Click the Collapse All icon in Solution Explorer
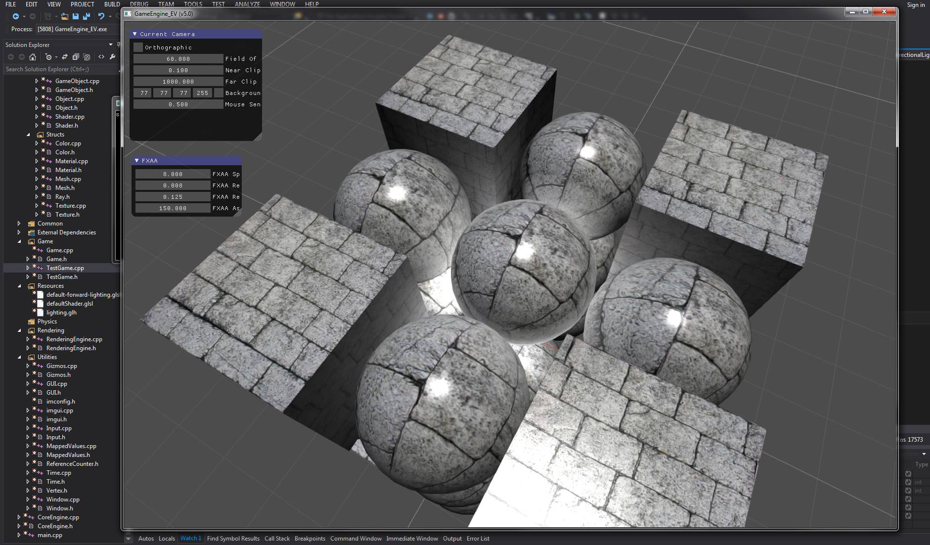The width and height of the screenshot is (930, 545). [x=76, y=57]
